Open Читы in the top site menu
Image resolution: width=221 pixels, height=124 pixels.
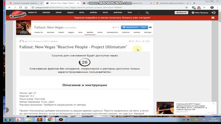[105, 12]
